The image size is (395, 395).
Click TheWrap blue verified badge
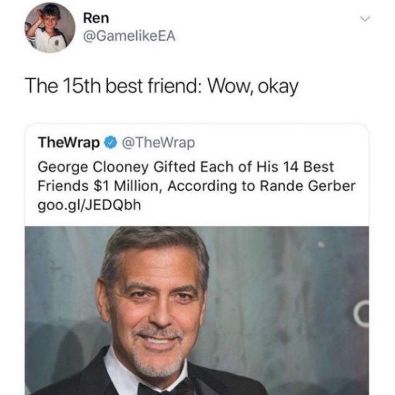[111, 143]
